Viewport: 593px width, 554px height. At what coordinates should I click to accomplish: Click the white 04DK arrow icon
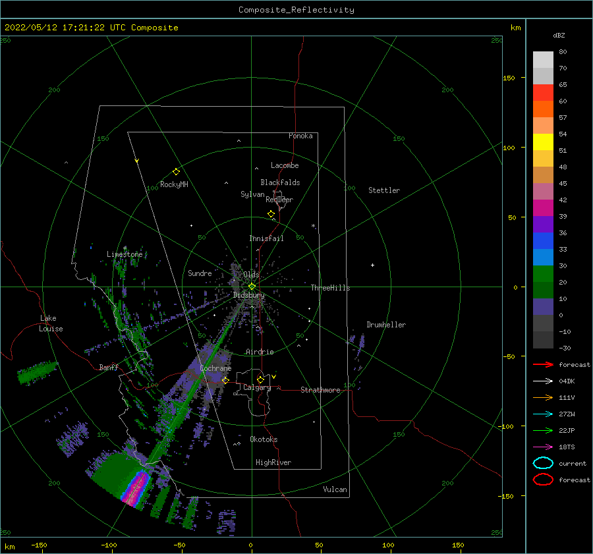[543, 381]
